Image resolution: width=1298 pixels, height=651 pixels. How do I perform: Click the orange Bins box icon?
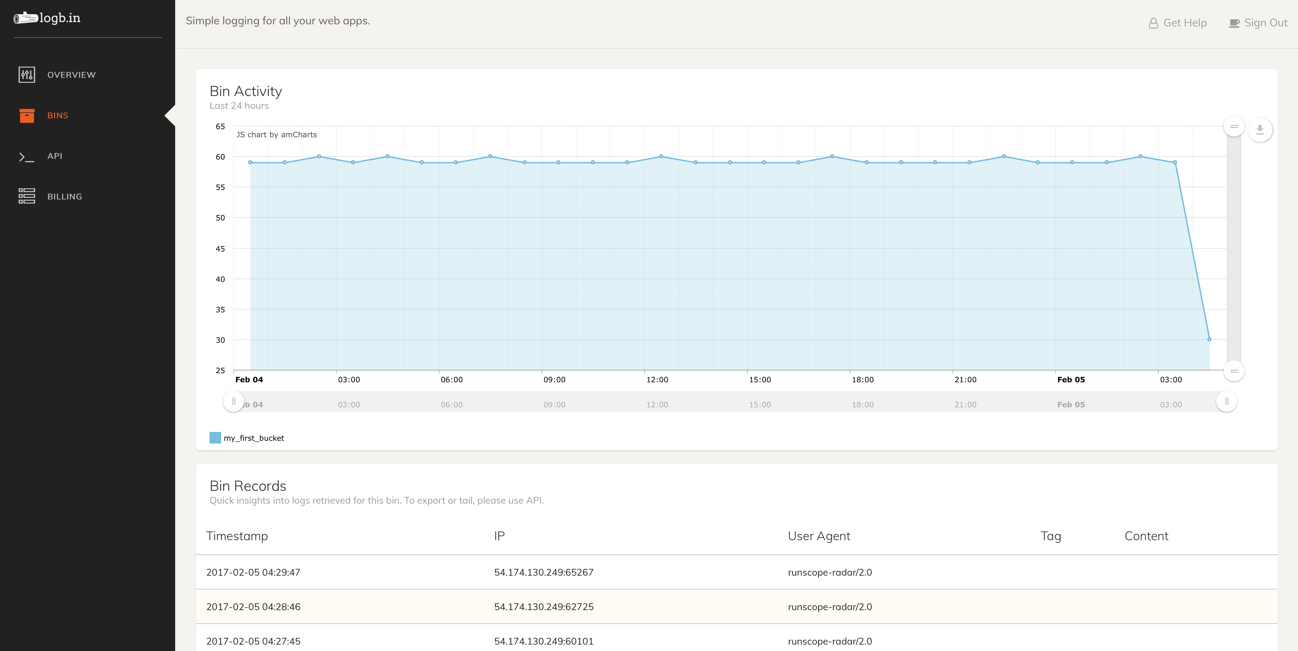pyautogui.click(x=27, y=115)
